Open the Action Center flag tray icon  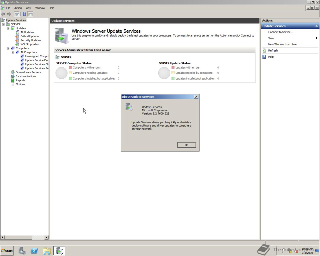coord(284,251)
